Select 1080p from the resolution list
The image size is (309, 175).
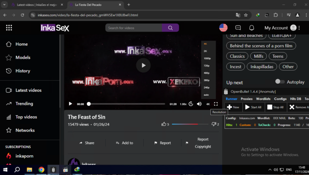coord(207,58)
